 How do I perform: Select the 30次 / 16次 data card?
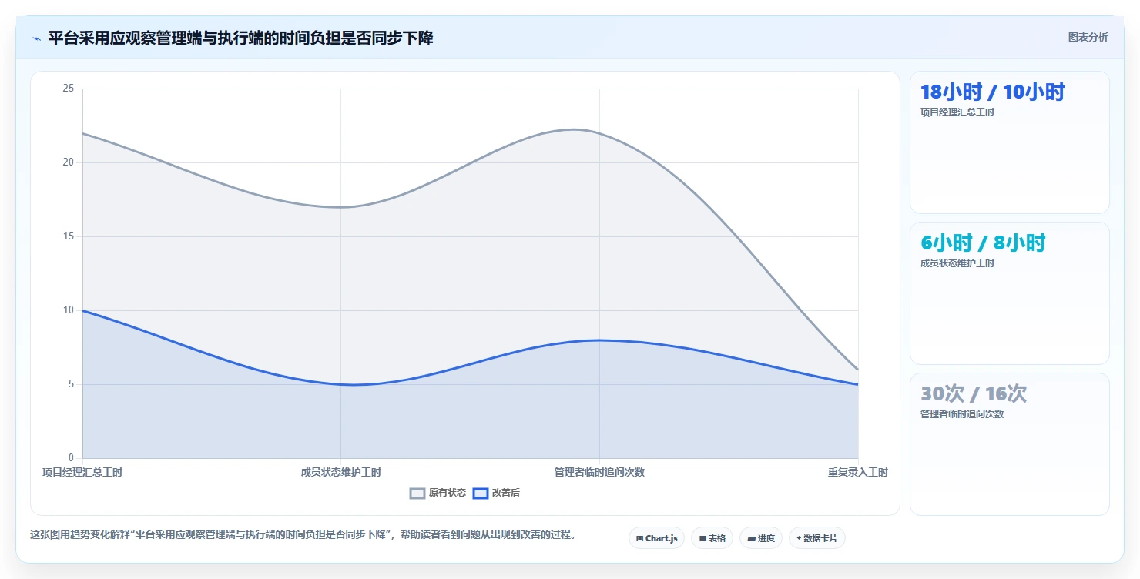click(x=1009, y=444)
